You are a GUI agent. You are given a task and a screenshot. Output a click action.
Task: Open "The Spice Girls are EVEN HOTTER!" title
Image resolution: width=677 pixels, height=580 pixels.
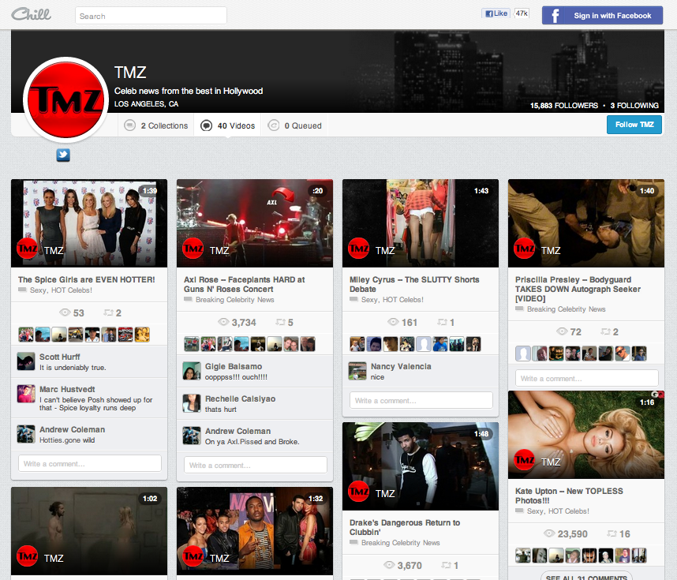tap(86, 279)
